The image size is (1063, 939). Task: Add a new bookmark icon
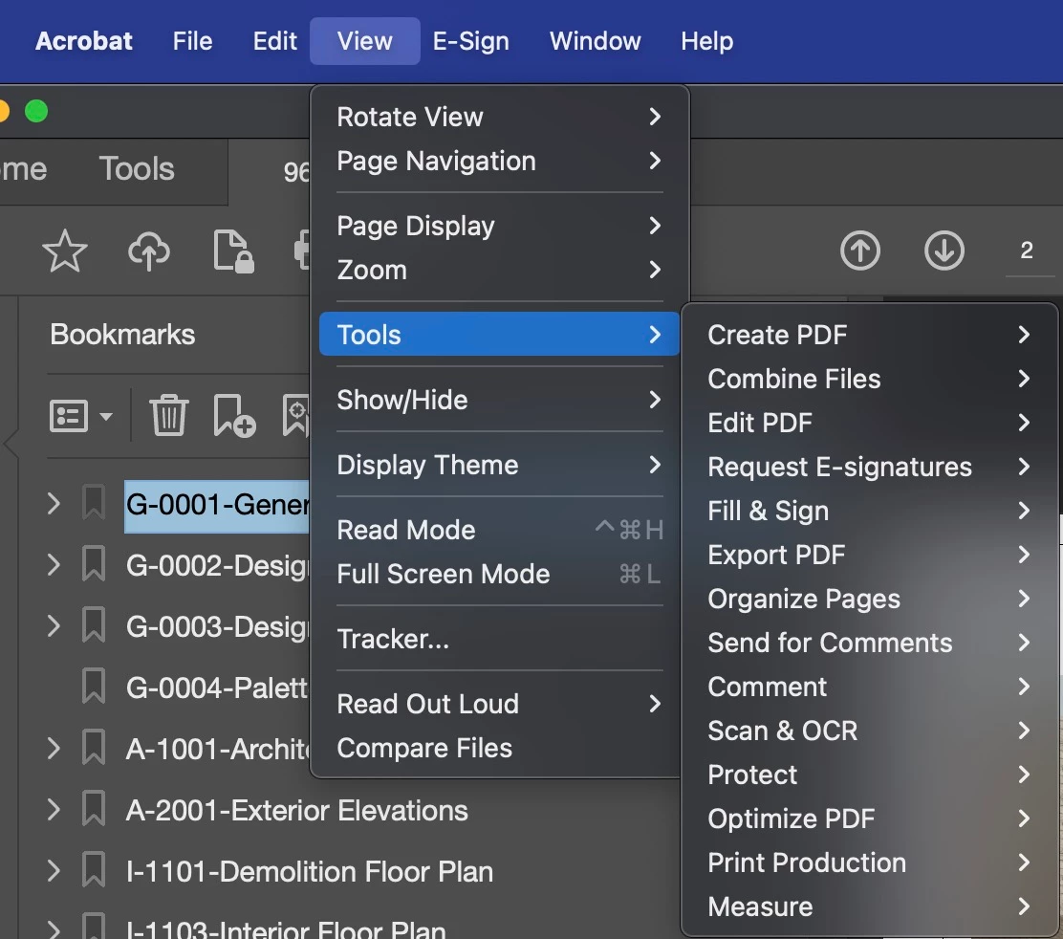pyautogui.click(x=234, y=415)
